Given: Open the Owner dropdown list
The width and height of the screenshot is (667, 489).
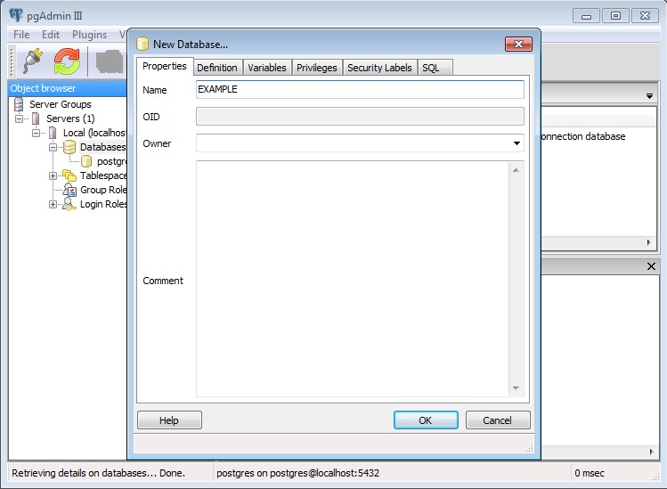Looking at the screenshot, I should 517,143.
